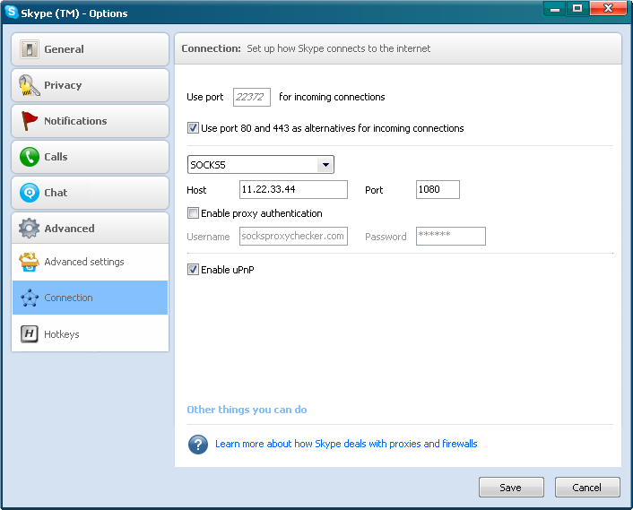Image resolution: width=633 pixels, height=510 pixels.
Task: Click the proxy Username field
Action: pyautogui.click(x=293, y=236)
